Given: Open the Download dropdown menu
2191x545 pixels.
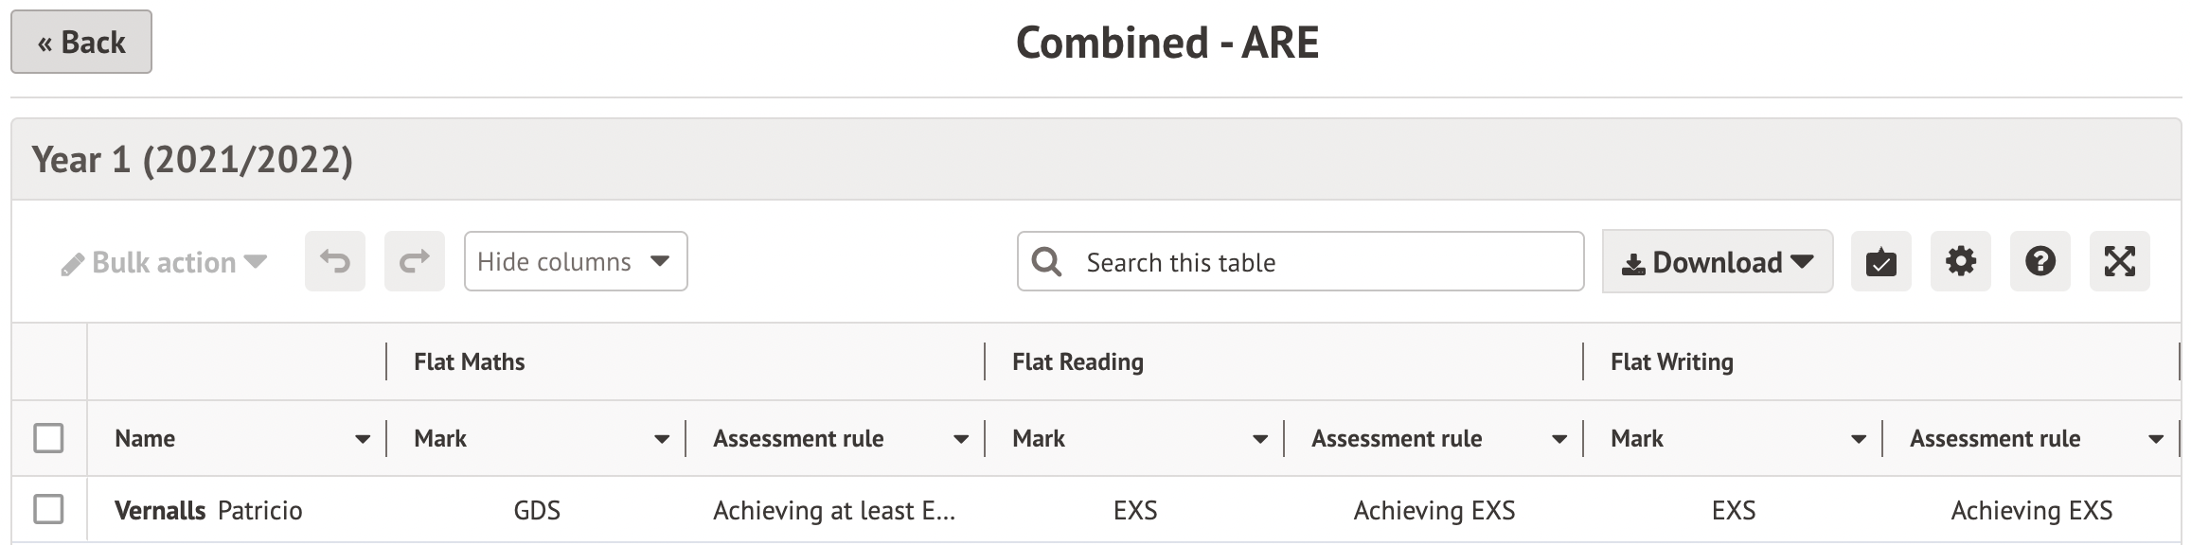Looking at the screenshot, I should click(1717, 261).
